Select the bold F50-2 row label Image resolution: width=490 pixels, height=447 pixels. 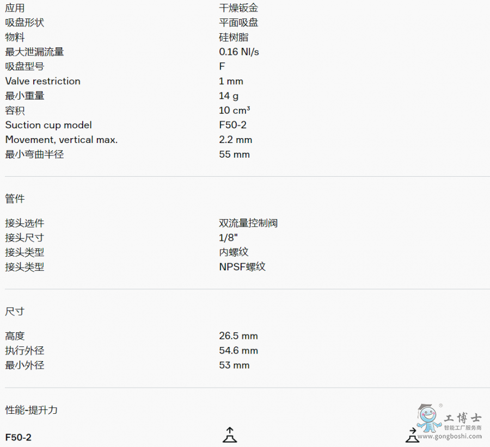pyautogui.click(x=19, y=437)
